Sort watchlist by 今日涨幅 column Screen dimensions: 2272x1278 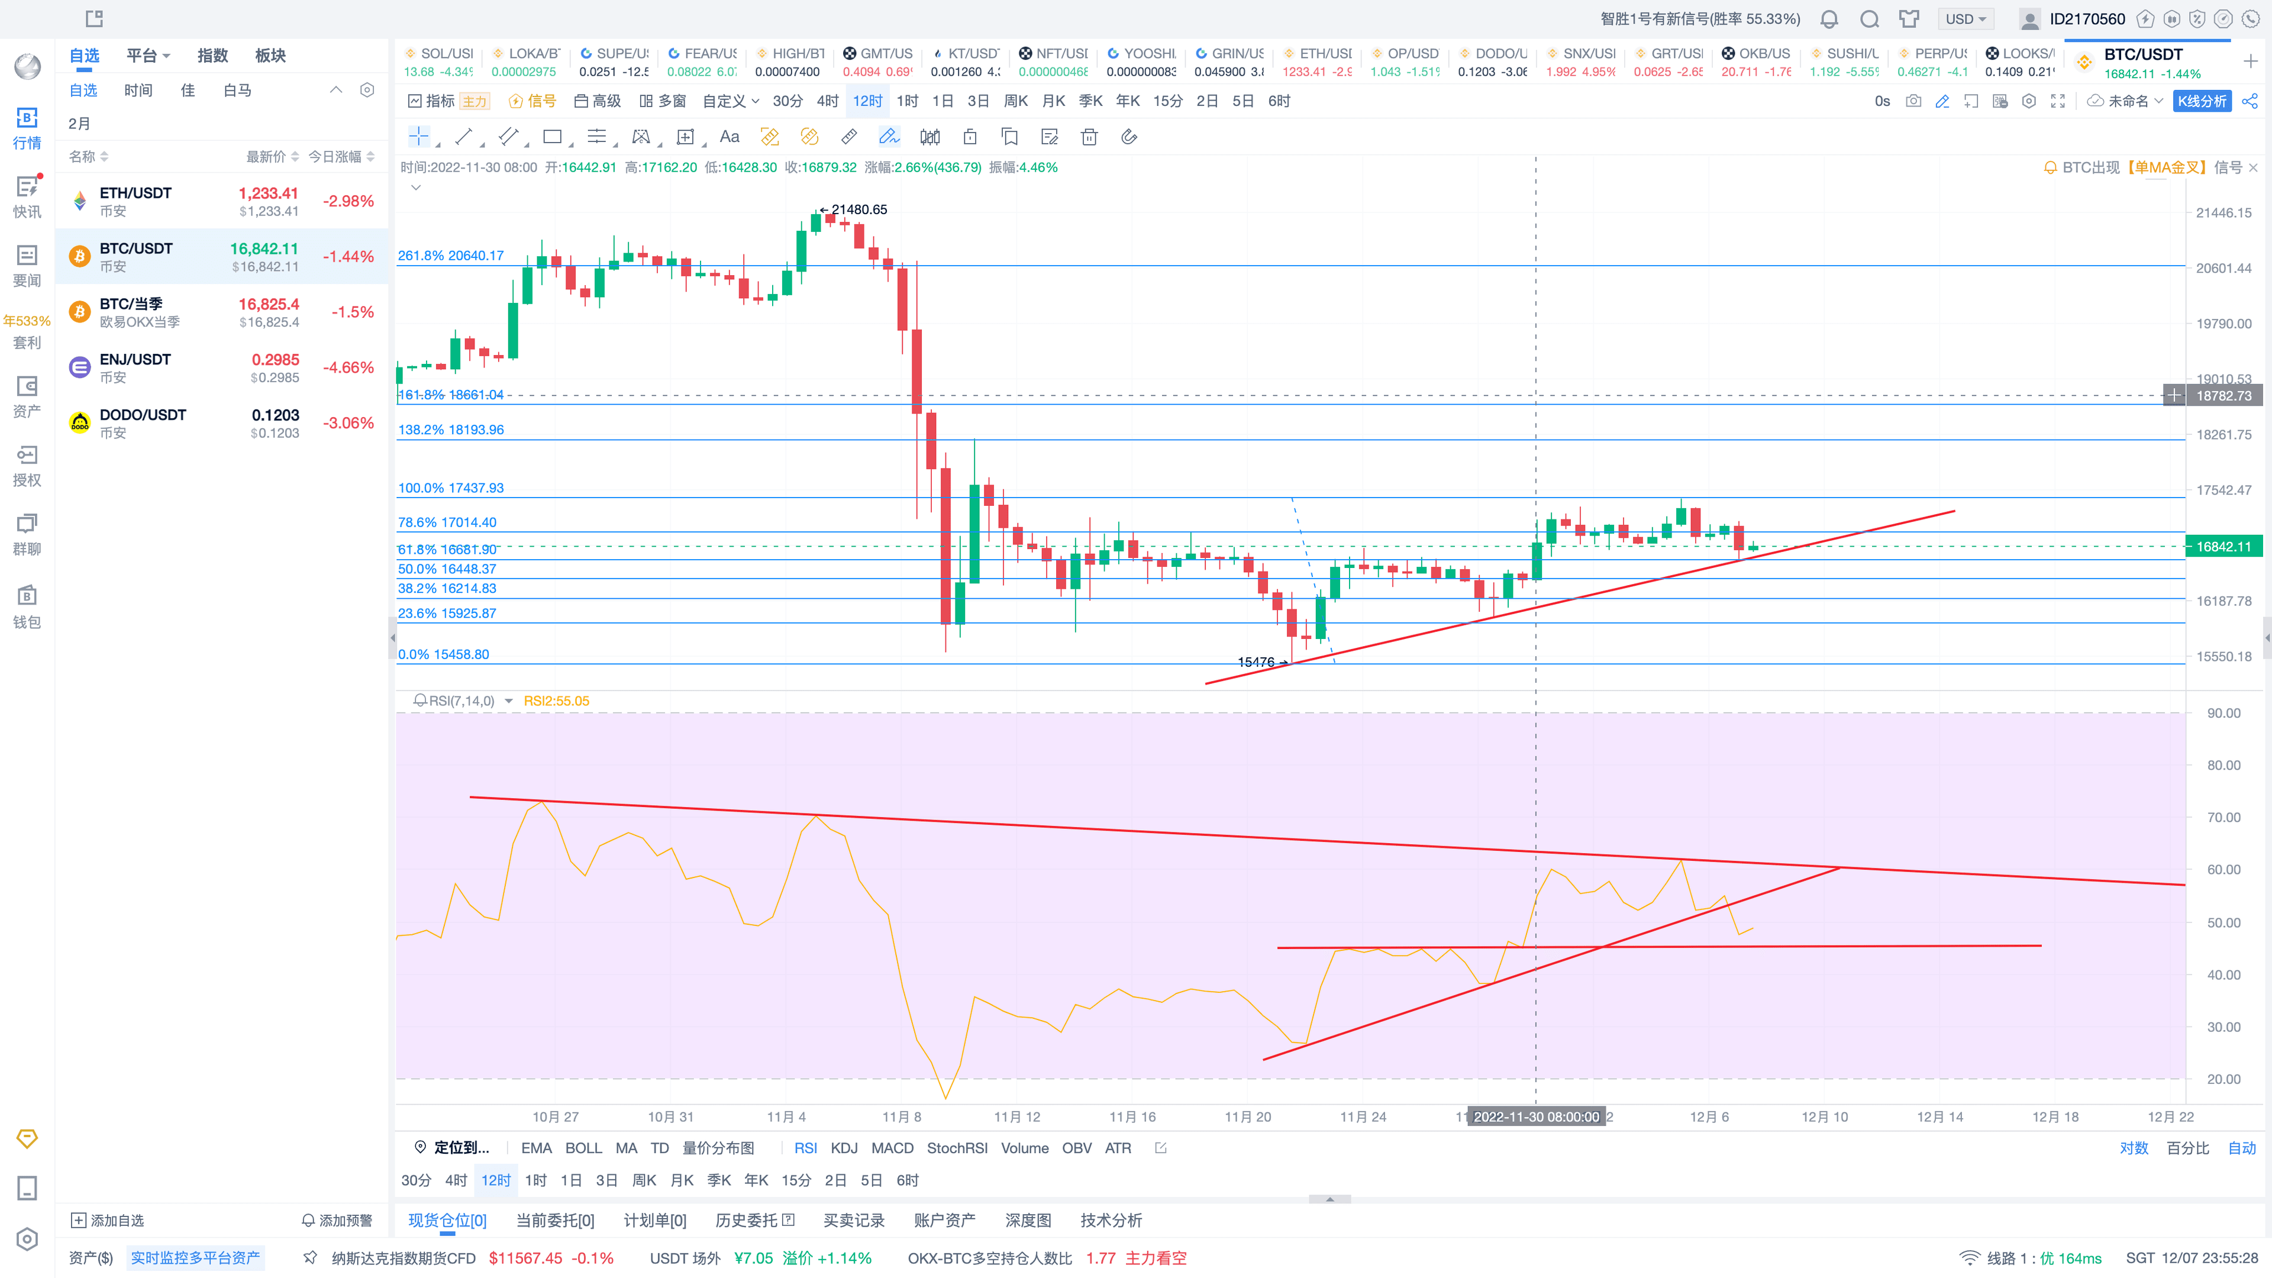click(341, 156)
